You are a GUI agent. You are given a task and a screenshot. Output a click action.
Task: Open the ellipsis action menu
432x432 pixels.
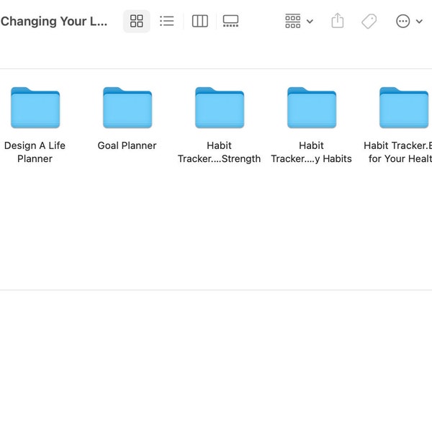coord(402,21)
